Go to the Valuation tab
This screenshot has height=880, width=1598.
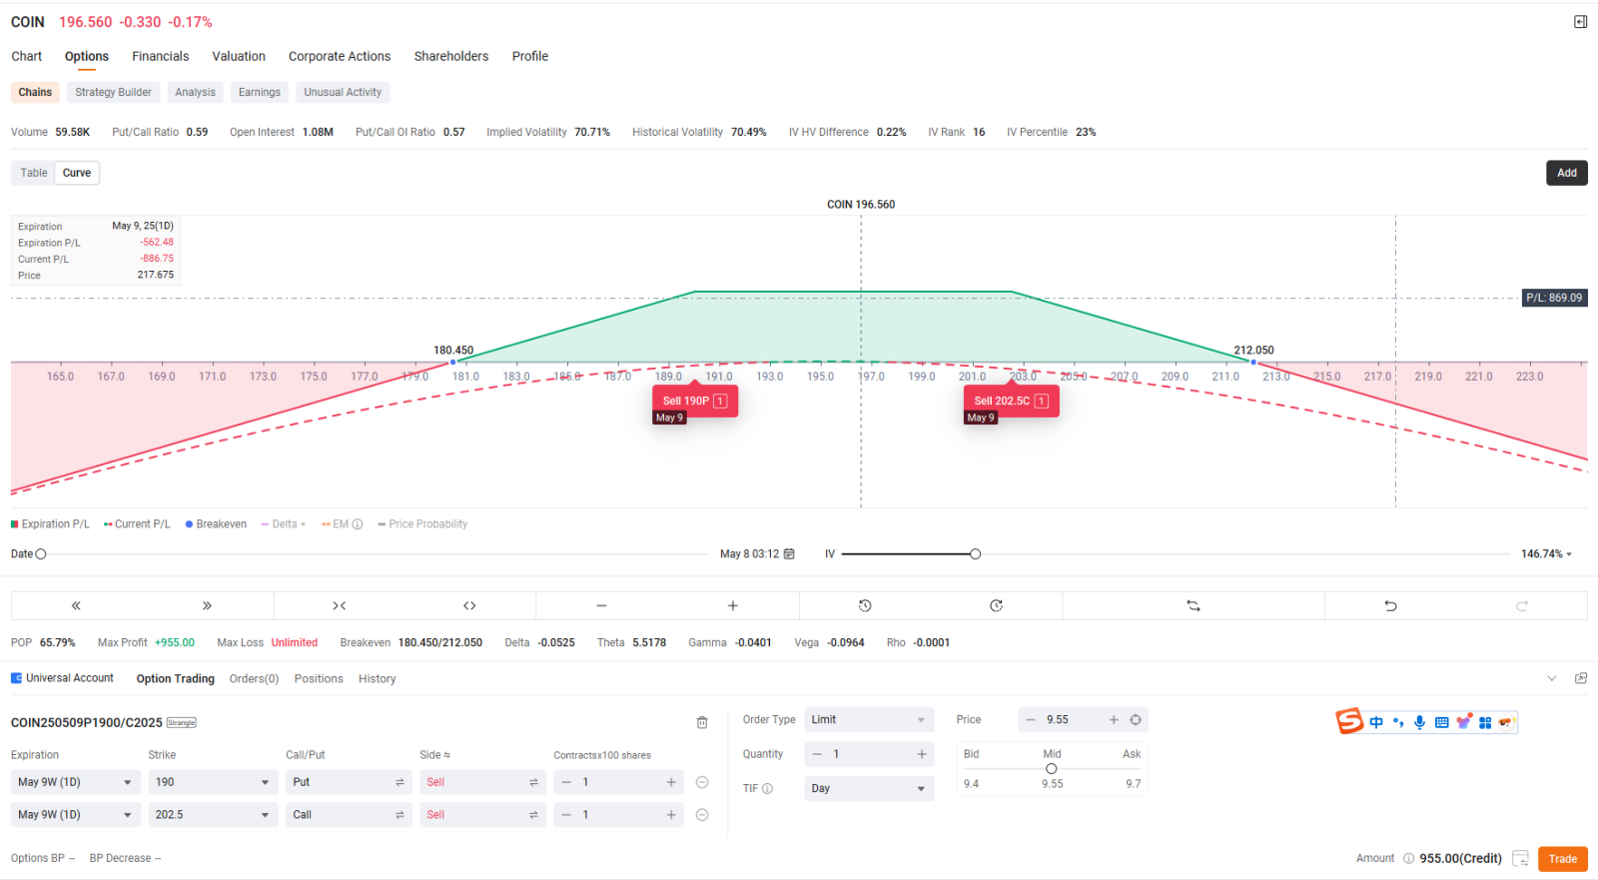[239, 56]
